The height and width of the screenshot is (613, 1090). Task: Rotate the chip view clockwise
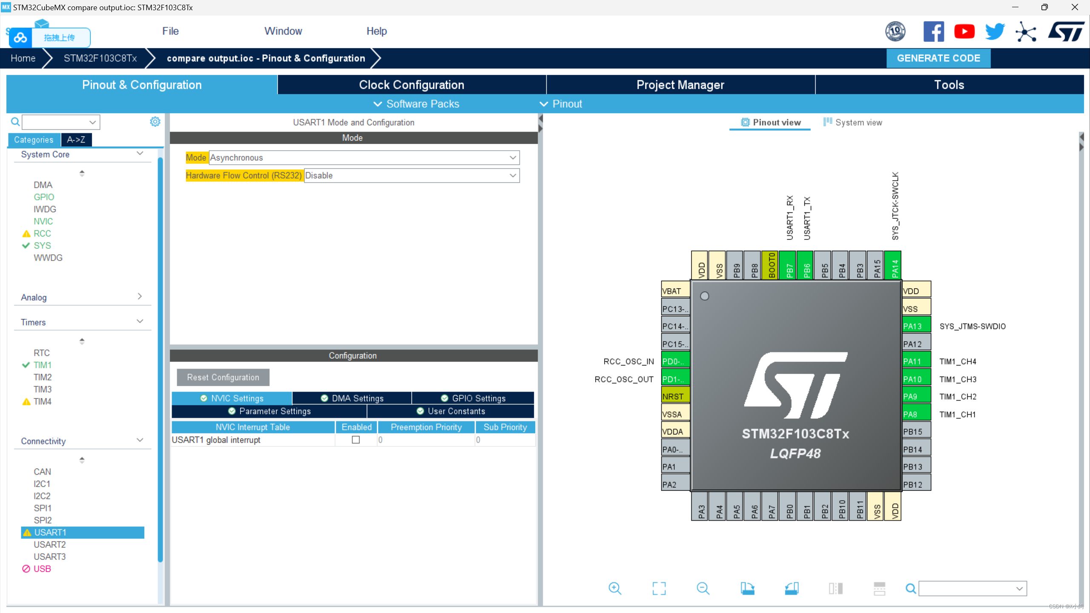[747, 588]
